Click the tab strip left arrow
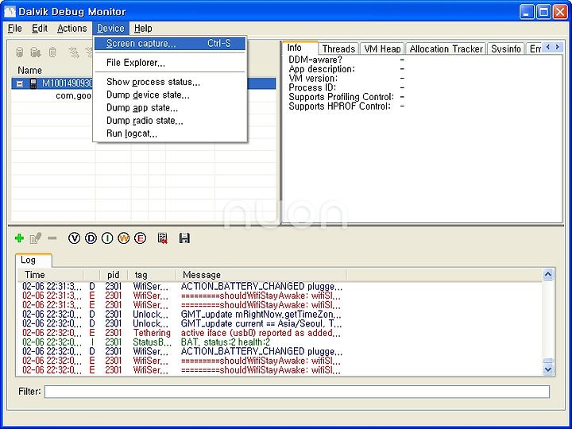Viewport: 572px width, 429px height. point(548,47)
